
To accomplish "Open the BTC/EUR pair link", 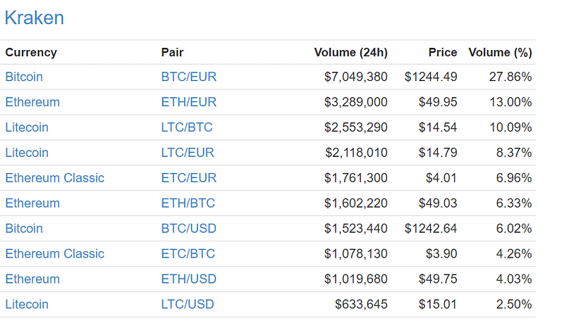I will click(188, 77).
